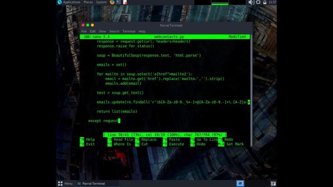
Task: Click the yellow window button
Action: pyautogui.click(x=93, y=25)
